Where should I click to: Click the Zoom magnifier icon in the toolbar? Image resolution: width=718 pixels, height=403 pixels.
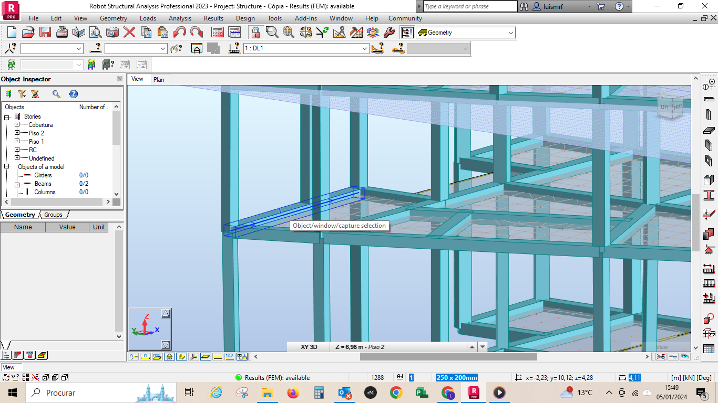pyautogui.click(x=272, y=32)
